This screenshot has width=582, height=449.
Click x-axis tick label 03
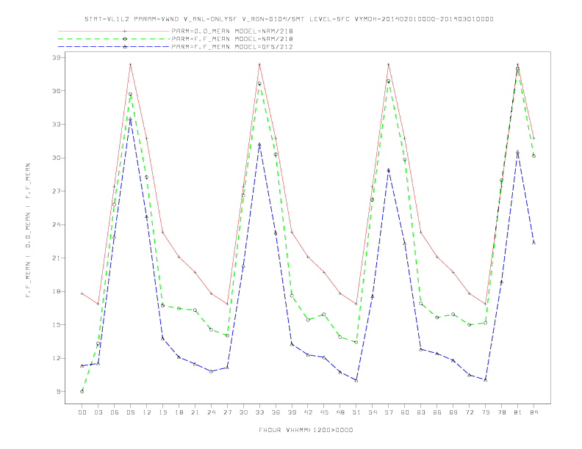pos(98,412)
